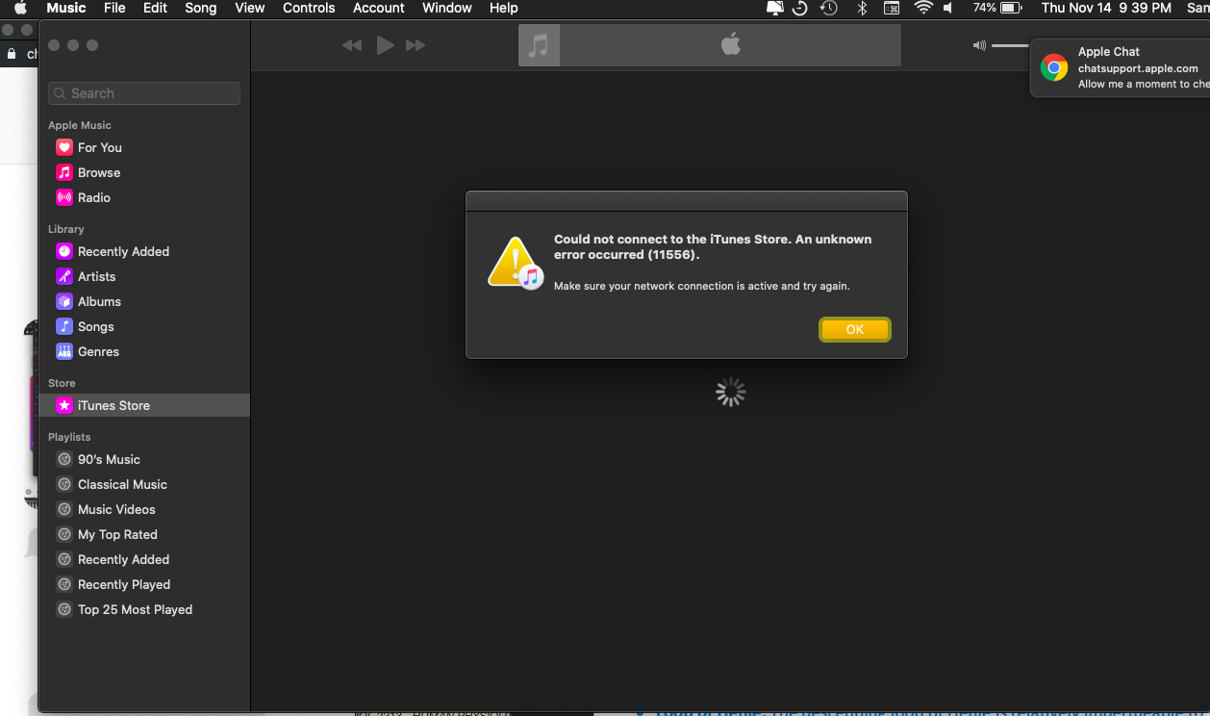Click the volume speaker icon in the Music toolbar
Viewport: 1210px width, 716px height.
tap(979, 45)
